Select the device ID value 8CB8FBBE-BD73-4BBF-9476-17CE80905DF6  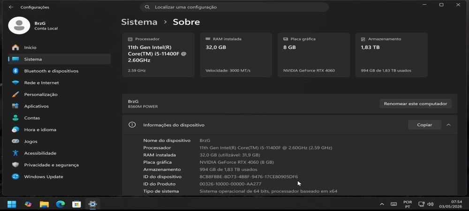coord(249,177)
